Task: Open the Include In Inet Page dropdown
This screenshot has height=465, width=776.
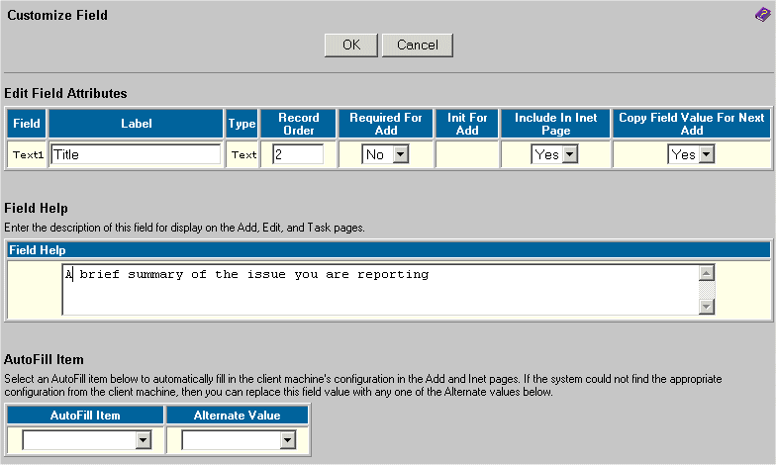Action: coord(555,154)
